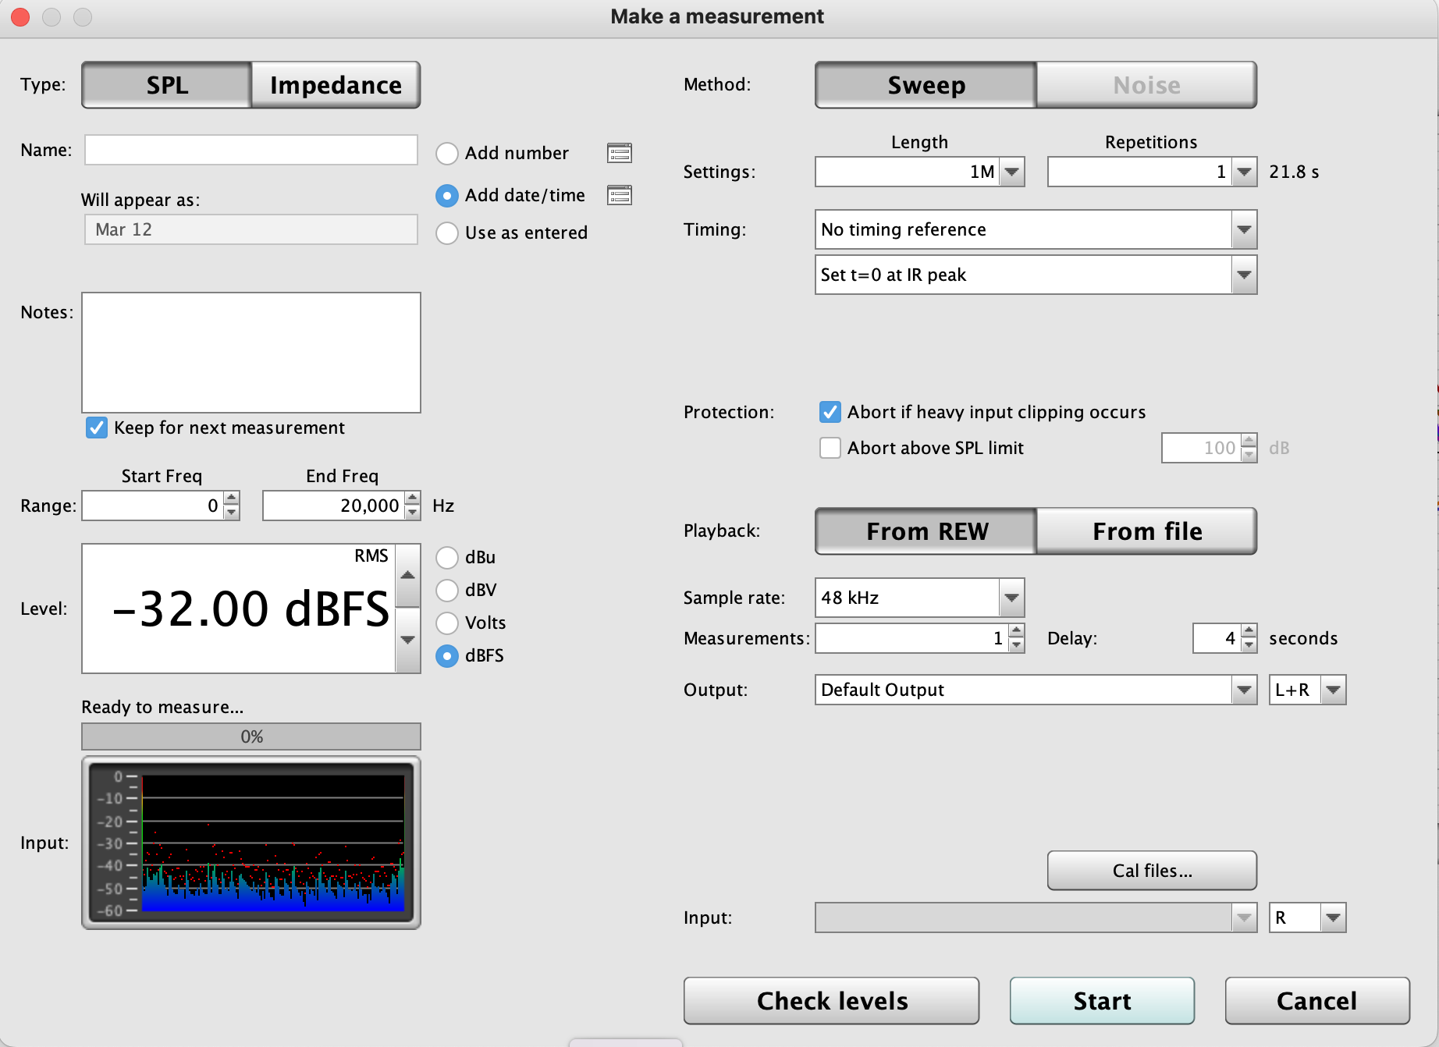Screen dimensions: 1439x1047
Task: Open the sweep Length dropdown
Action: point(1012,172)
